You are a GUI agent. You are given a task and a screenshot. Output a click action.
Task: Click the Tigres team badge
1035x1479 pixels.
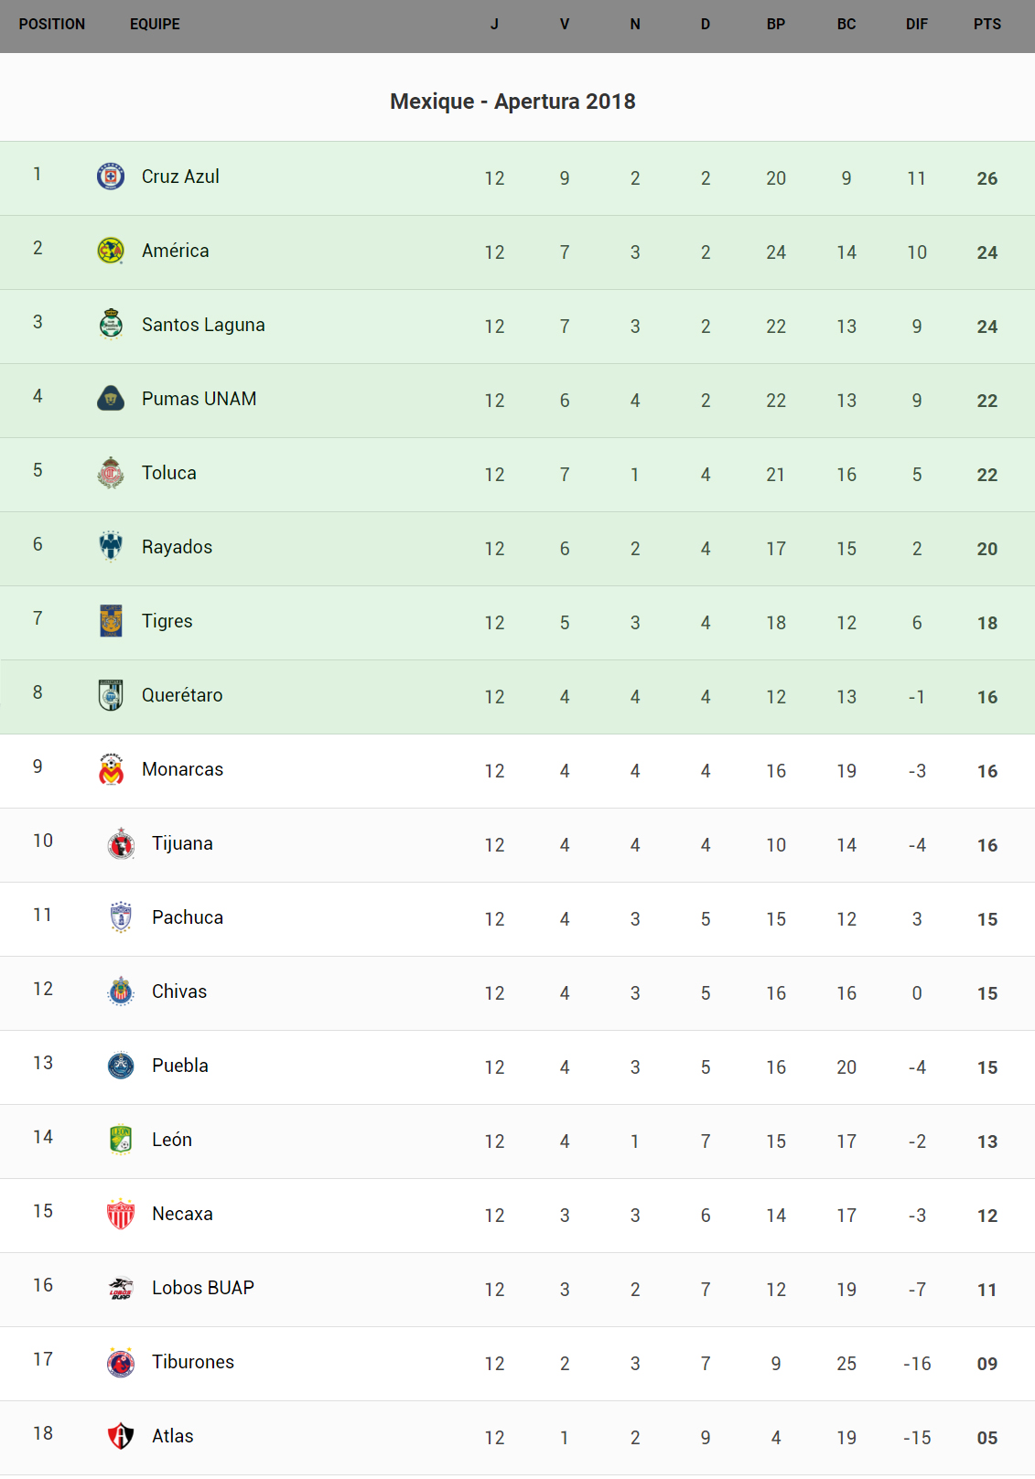coord(111,620)
